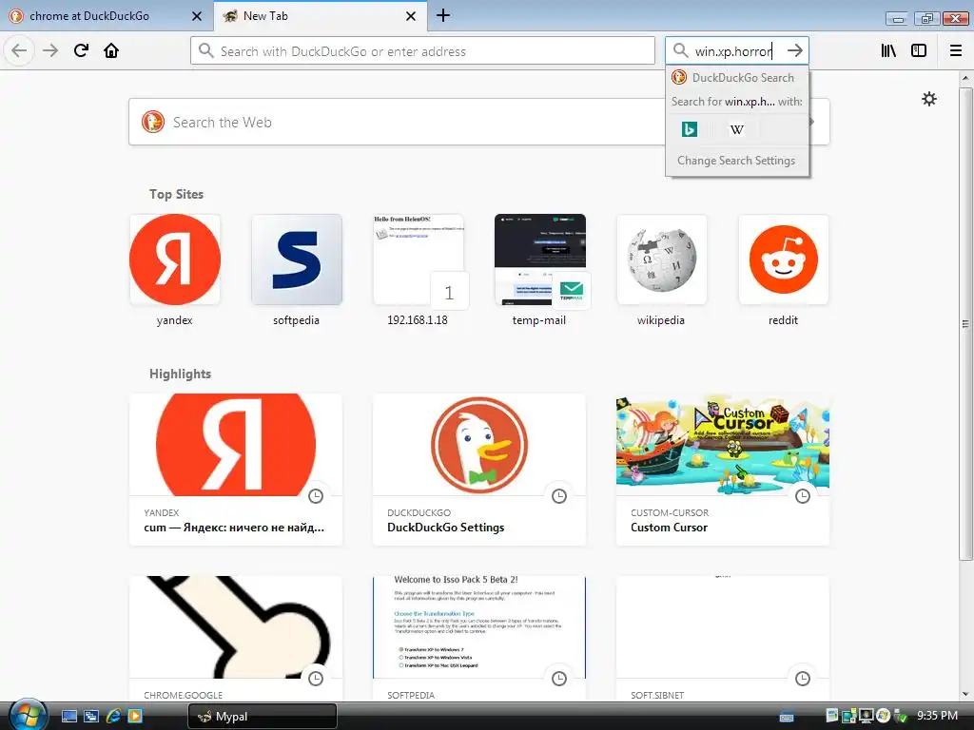Click the forward navigation arrow
974x730 pixels.
point(50,51)
